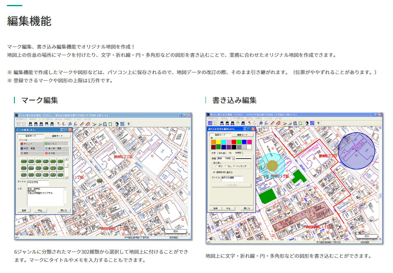Switch to the 円 shape tab
Screen dimensions: 393x273
click(x=230, y=152)
